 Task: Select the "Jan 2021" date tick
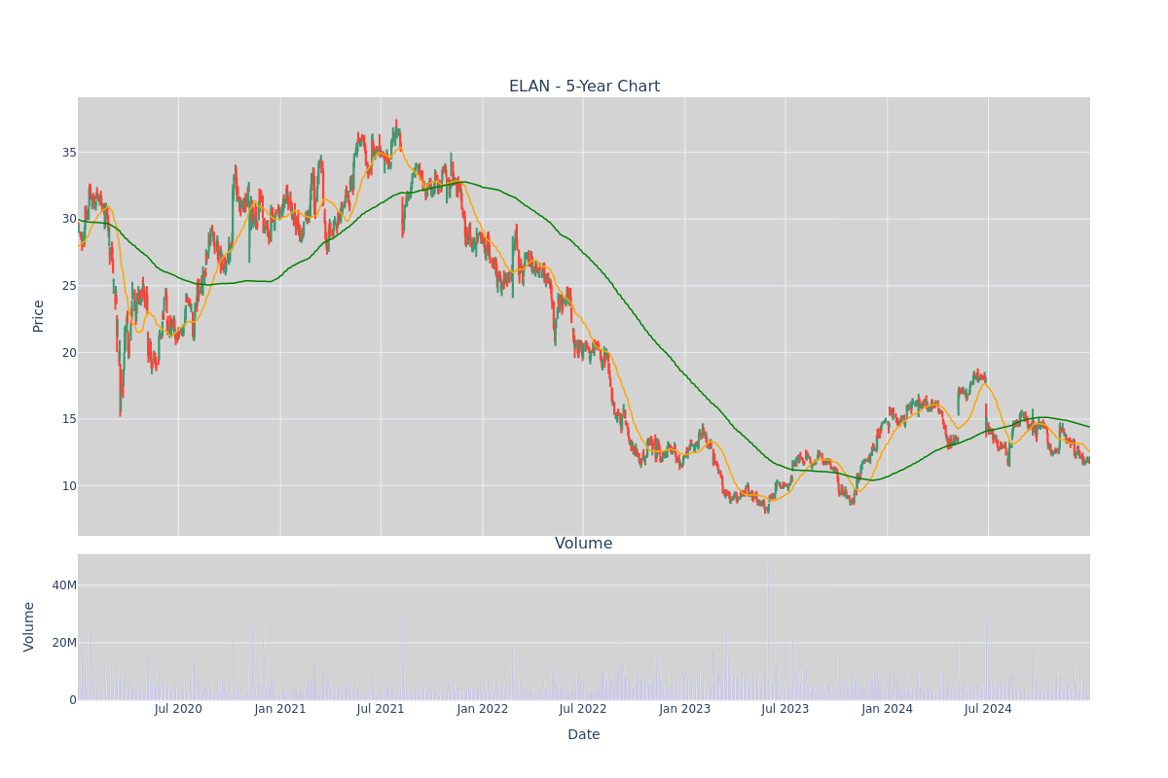280,709
